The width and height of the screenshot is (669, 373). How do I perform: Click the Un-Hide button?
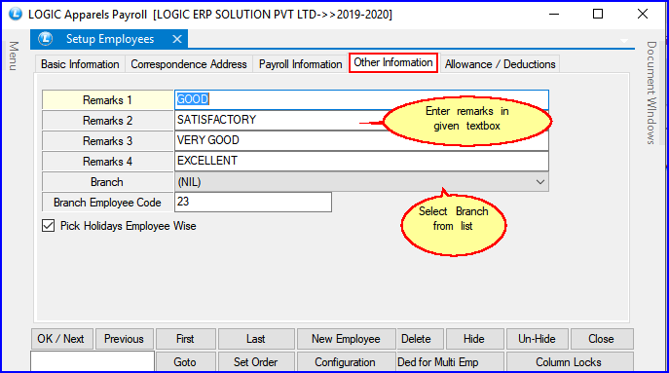point(538,339)
